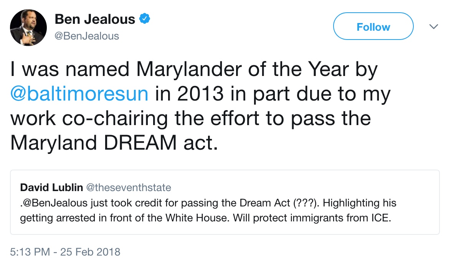This screenshot has width=456, height=264.
Task: Click the blue verified badge icon
Action: pyautogui.click(x=145, y=19)
